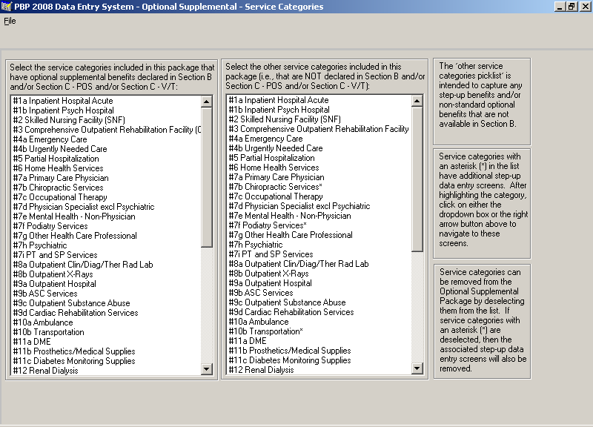Image resolution: width=593 pixels, height=427 pixels.
Task: Select #7f Podiatry Services* in right list
Action: pos(319,225)
